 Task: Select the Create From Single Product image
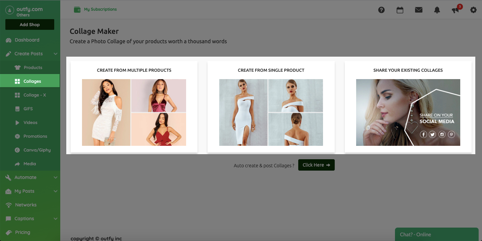(x=271, y=112)
